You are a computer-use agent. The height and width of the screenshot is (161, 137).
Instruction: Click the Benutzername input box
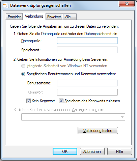point(87,83)
